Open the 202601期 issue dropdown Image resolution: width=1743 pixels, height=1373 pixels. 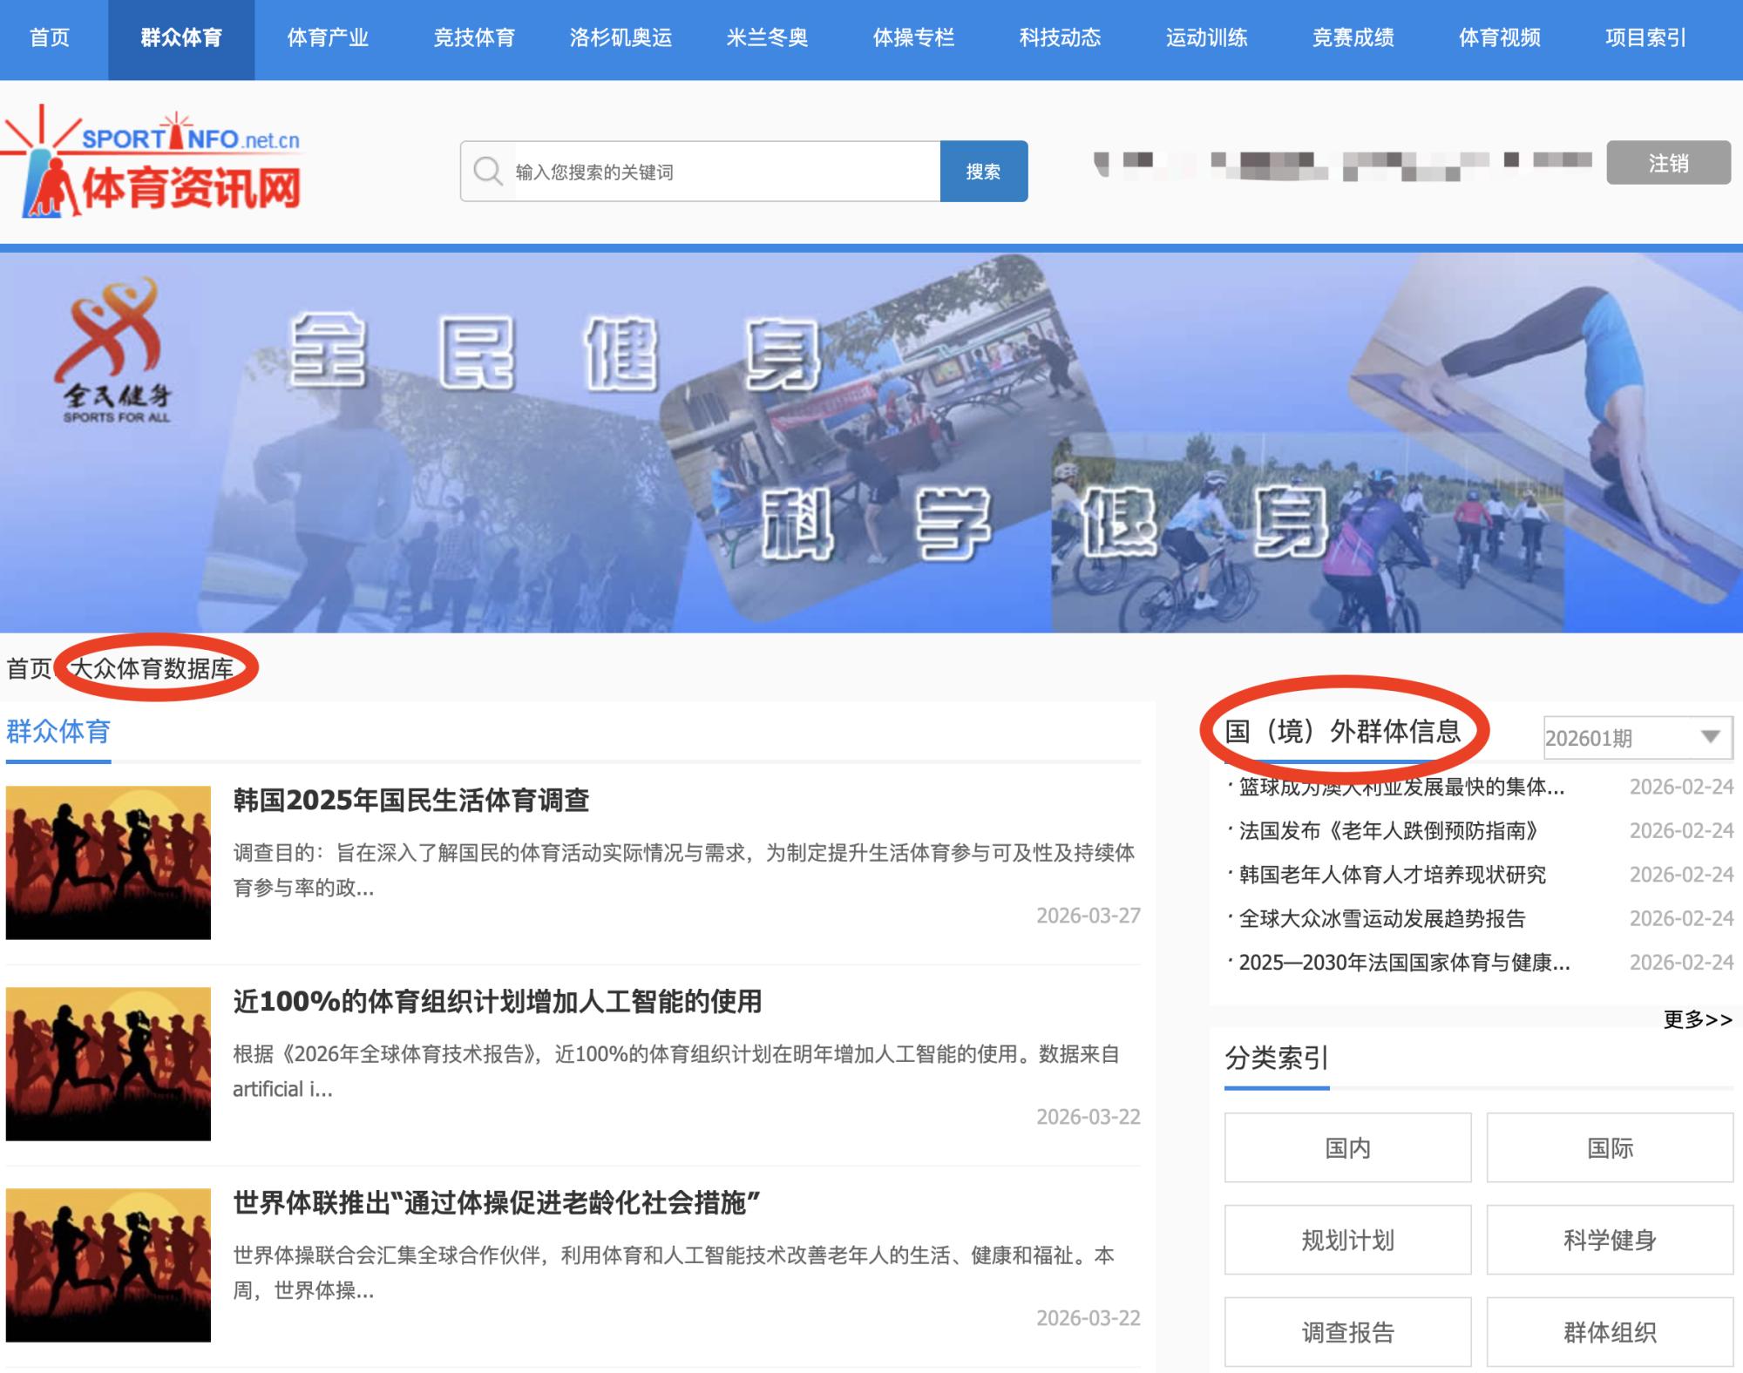[1637, 738]
